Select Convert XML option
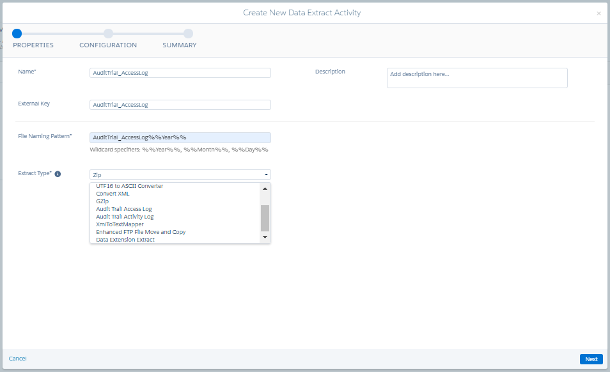 pos(113,194)
